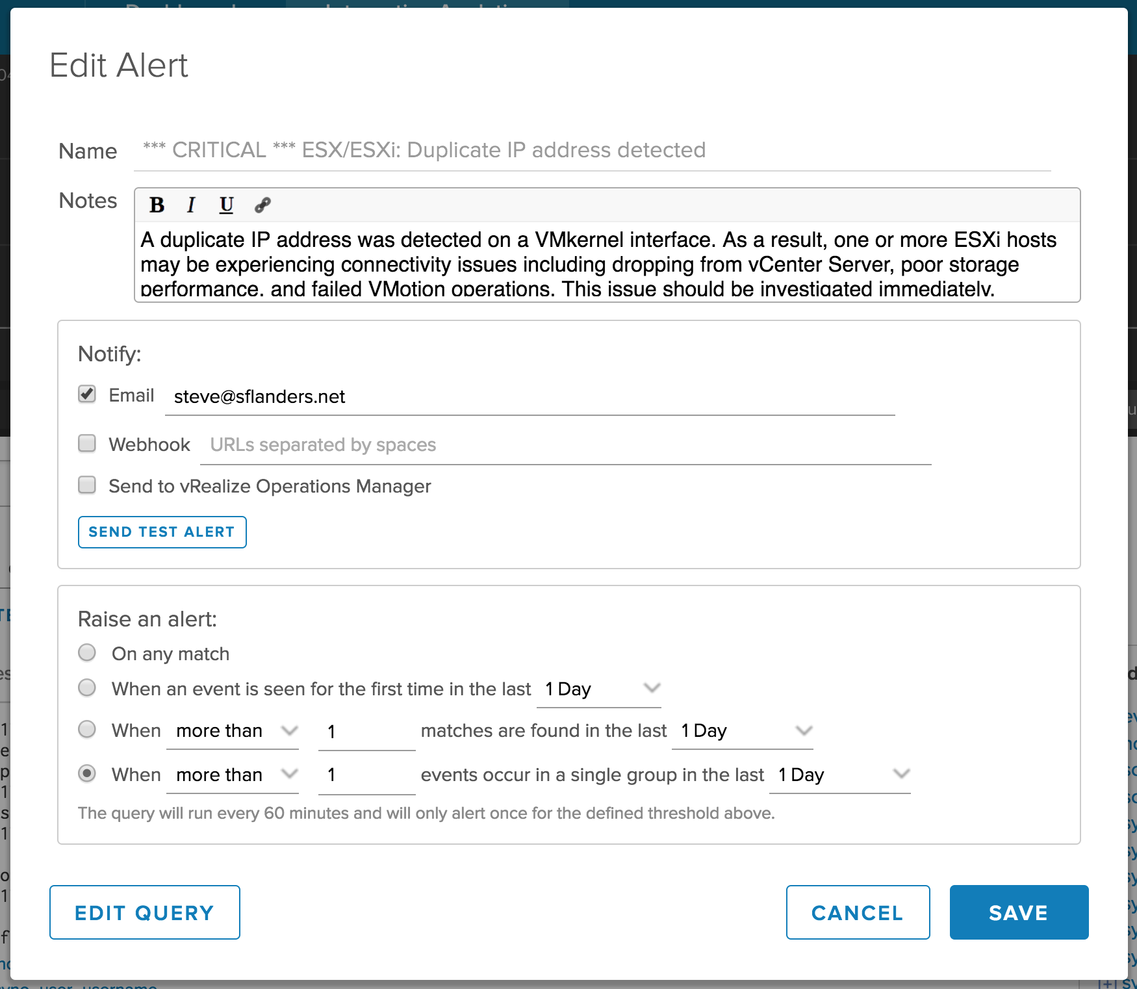Toggle bold formatting in Notes toolbar

tap(157, 205)
